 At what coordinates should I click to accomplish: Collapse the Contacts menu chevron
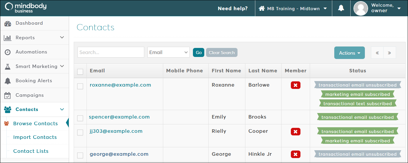[62, 109]
